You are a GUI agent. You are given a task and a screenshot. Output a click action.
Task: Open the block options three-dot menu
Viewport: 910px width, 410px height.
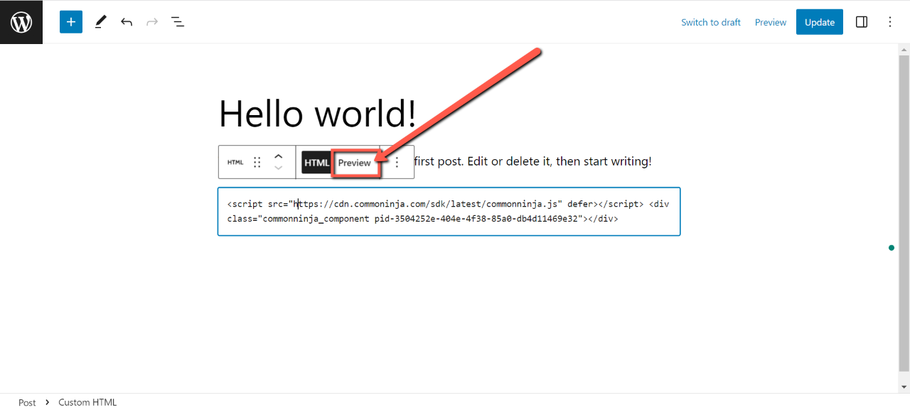(x=397, y=162)
